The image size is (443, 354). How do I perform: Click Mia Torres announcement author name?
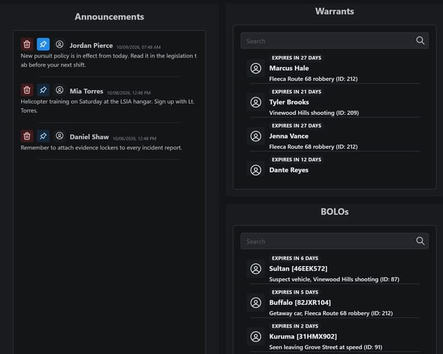click(x=87, y=91)
